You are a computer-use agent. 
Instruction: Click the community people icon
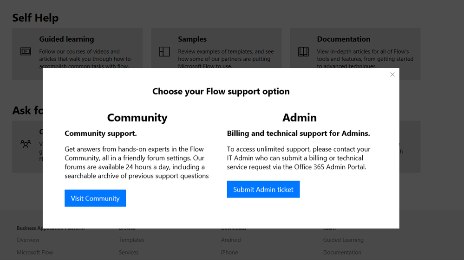coord(26,144)
